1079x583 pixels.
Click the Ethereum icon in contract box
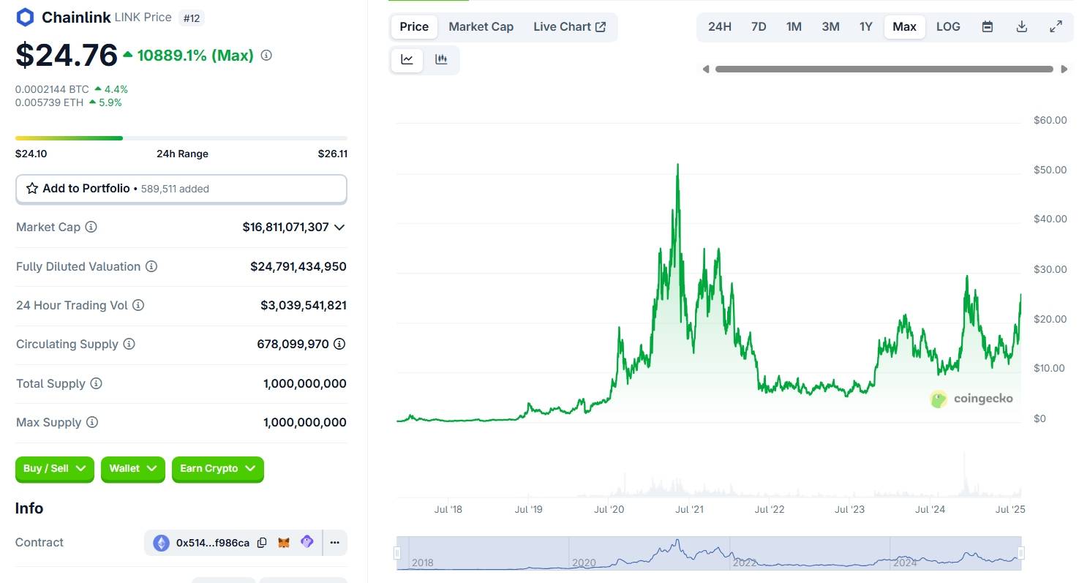162,543
